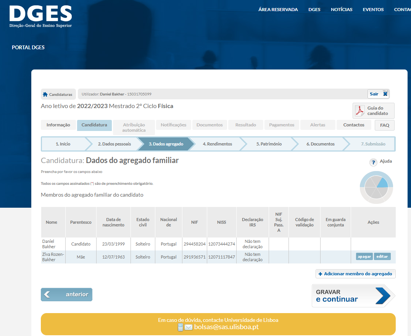411x336 pixels.
Task: Click the X icon on the Sair button
Action: pyautogui.click(x=385, y=94)
